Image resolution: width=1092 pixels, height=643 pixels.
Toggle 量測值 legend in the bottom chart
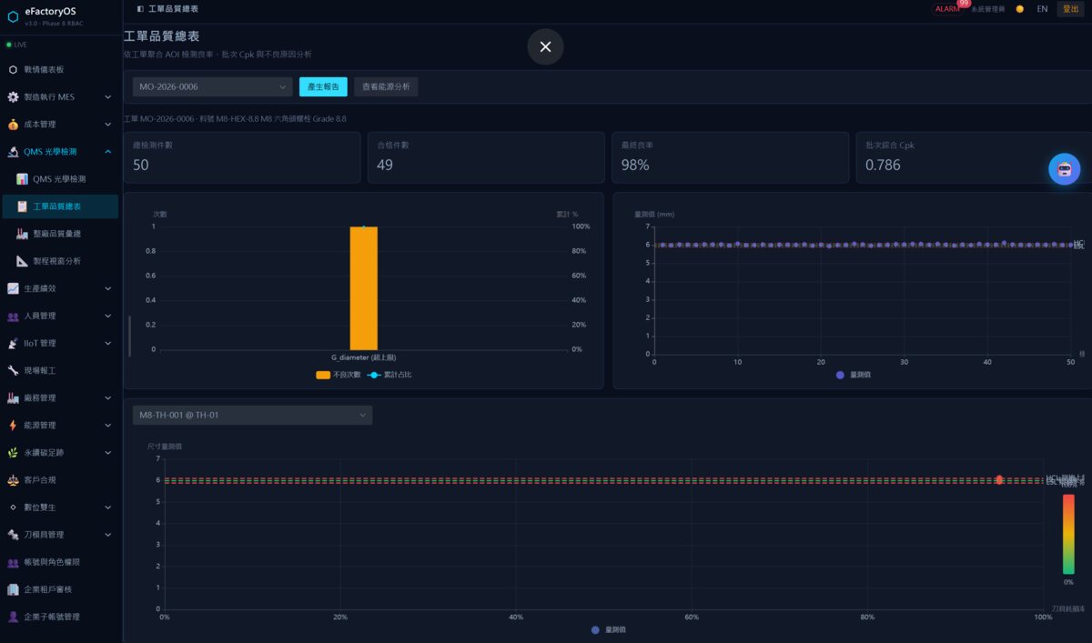[609, 629]
